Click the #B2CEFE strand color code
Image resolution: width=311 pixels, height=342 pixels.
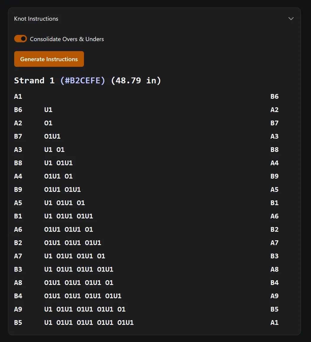click(x=82, y=80)
